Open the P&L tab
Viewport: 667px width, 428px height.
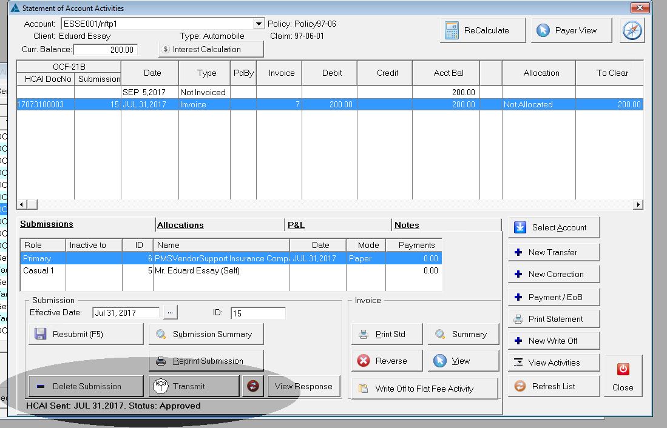tap(296, 225)
